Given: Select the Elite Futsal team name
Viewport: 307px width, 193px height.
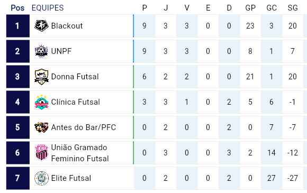Looking at the screenshot, I should [x=71, y=178].
